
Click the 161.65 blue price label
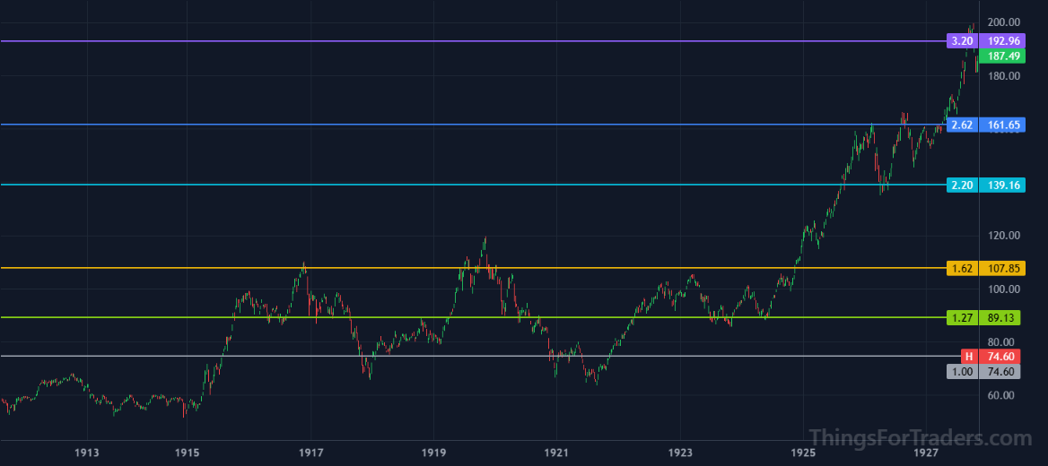point(1002,125)
